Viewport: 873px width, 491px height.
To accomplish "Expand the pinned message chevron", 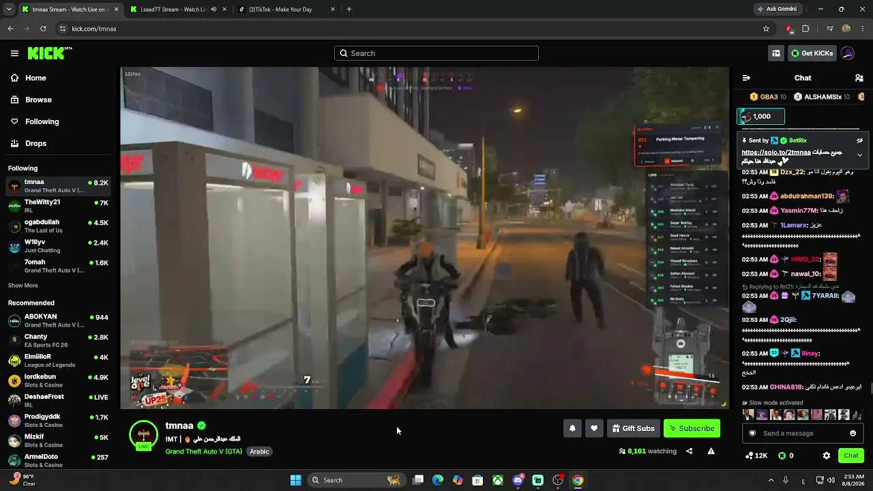I will 859,155.
